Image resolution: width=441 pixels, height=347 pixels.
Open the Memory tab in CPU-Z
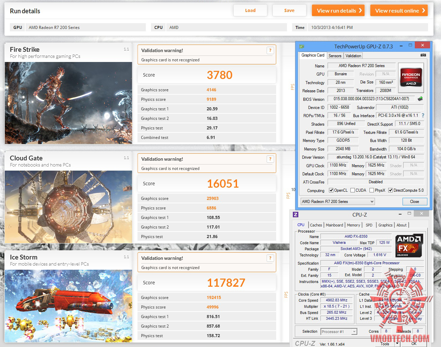[x=353, y=225]
